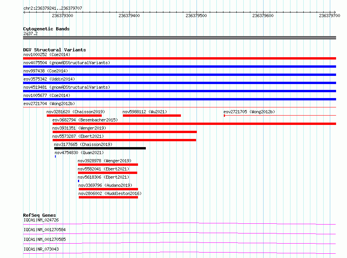Screen dimensions: 347x258
Task: Open nsv5618306 (Ebert2021) variant label
Action: coord(103,177)
